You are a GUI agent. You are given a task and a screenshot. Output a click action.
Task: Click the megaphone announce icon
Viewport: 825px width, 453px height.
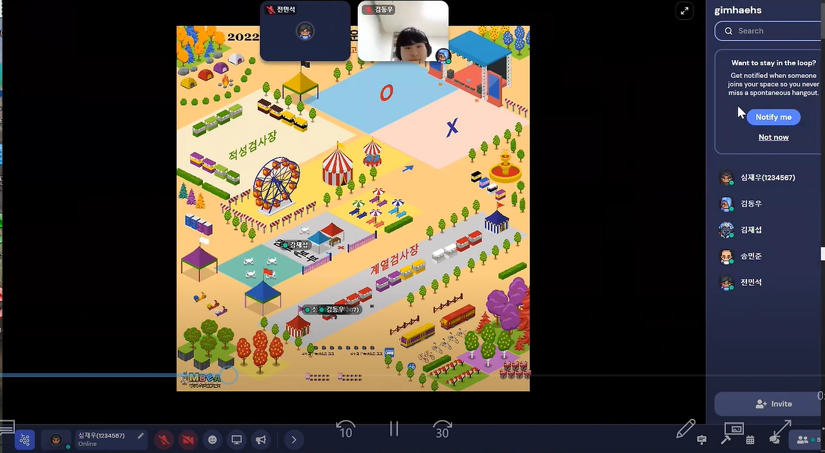[x=260, y=440]
